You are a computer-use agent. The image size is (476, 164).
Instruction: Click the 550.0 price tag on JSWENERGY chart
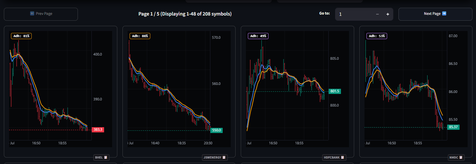[x=217, y=130]
